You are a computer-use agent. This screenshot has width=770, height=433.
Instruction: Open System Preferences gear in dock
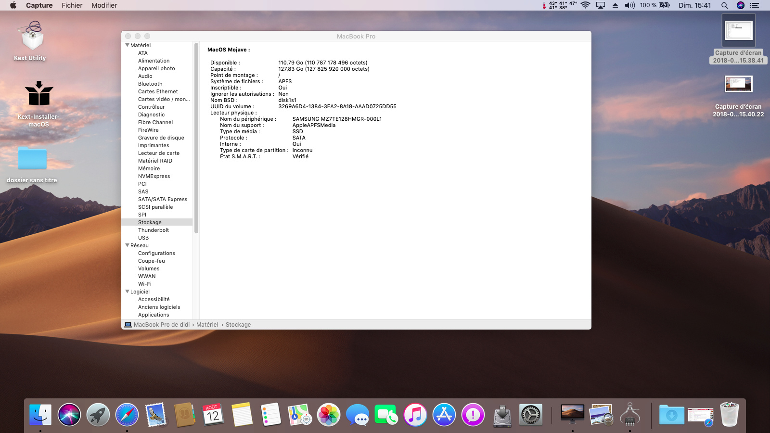tap(531, 415)
